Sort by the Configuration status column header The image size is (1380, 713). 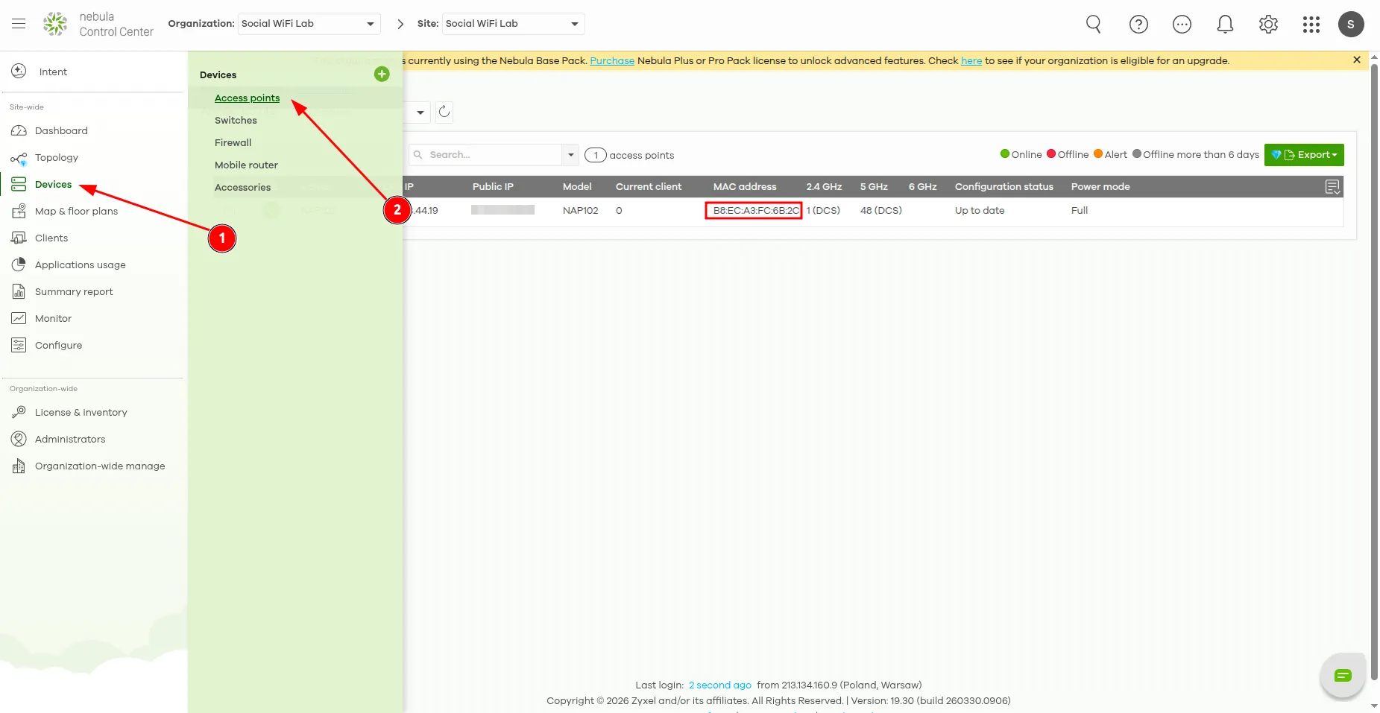click(1004, 186)
